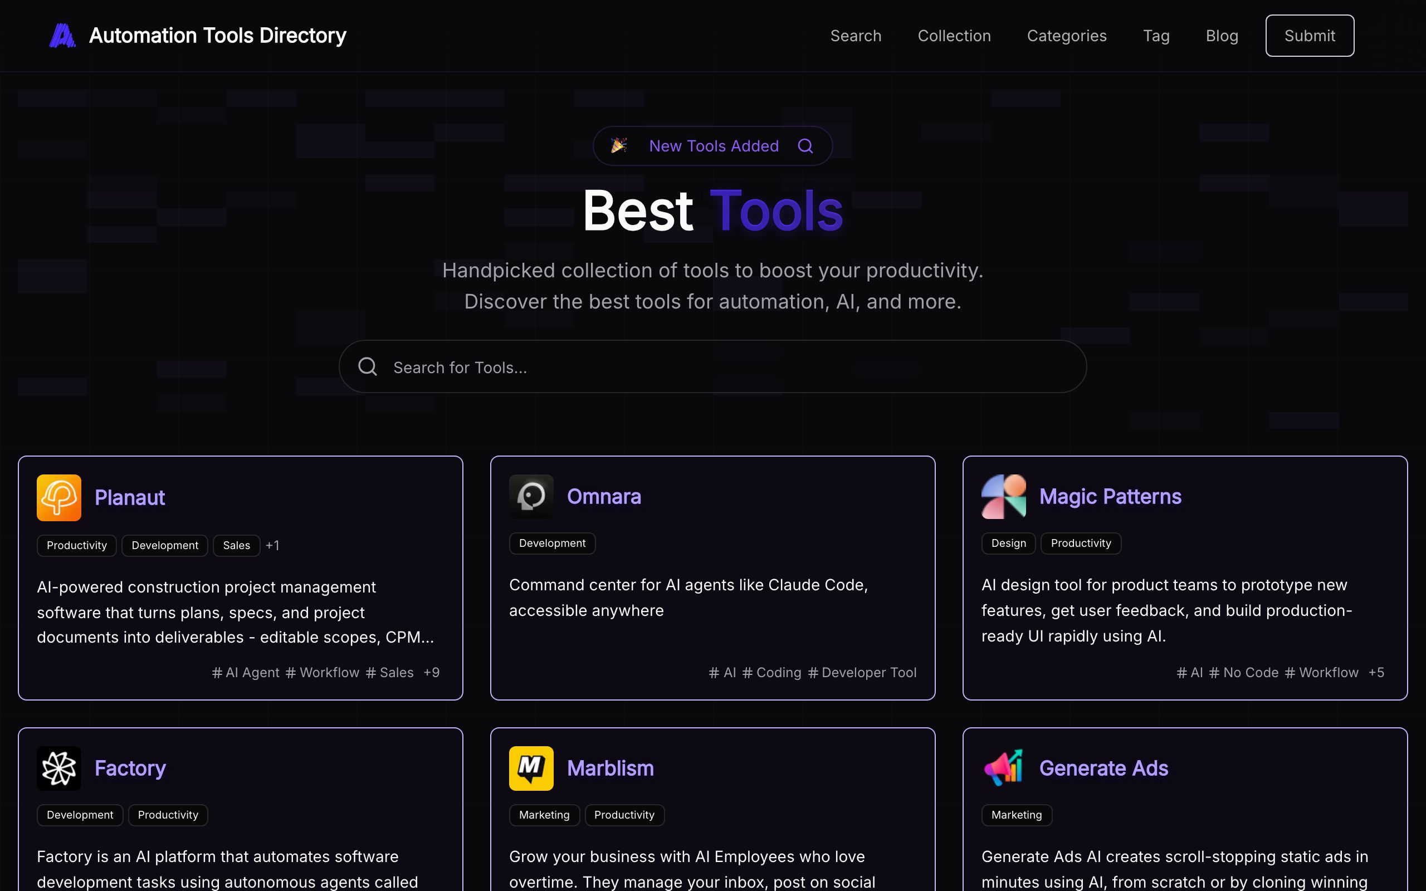Open the Omnara title link
Viewport: 1426px width, 891px height.
(x=604, y=497)
